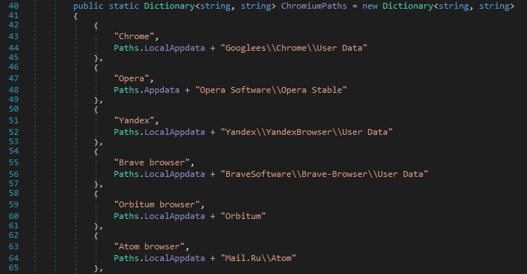Click "Opera Software\\Opera Stable" string
527x274 pixels.
pos(271,90)
